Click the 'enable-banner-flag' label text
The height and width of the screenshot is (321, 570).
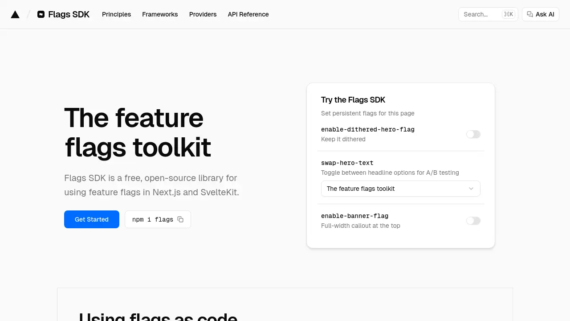[x=354, y=216]
